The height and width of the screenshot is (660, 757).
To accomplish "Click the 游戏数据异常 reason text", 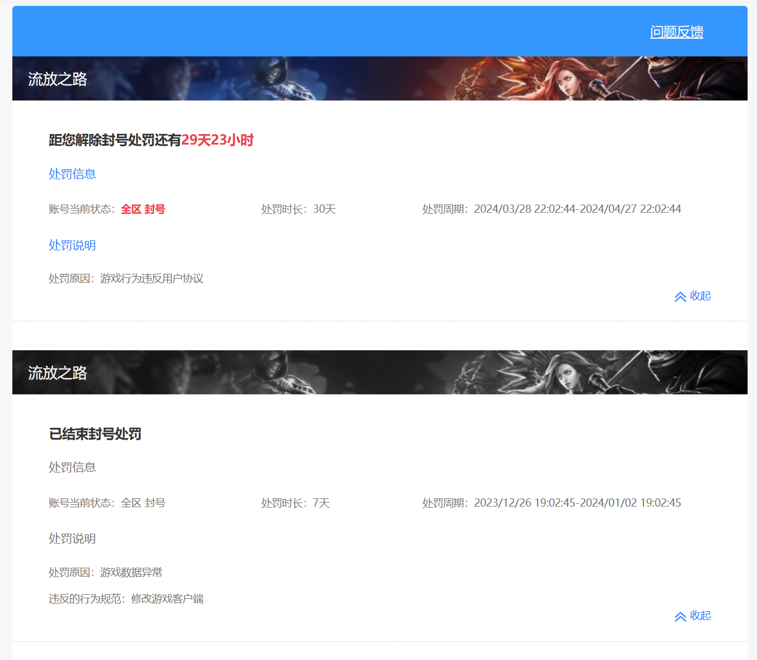I will click(131, 572).
